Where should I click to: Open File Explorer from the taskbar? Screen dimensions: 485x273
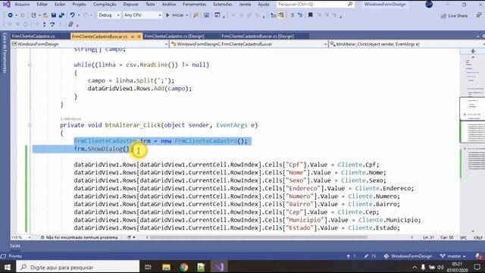(166, 267)
